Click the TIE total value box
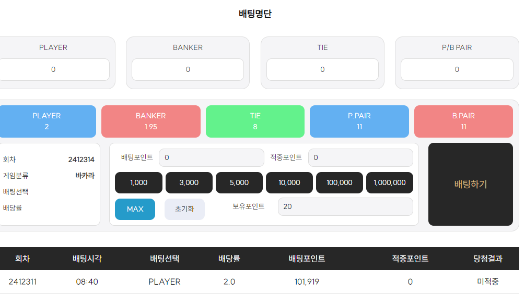 (322, 69)
